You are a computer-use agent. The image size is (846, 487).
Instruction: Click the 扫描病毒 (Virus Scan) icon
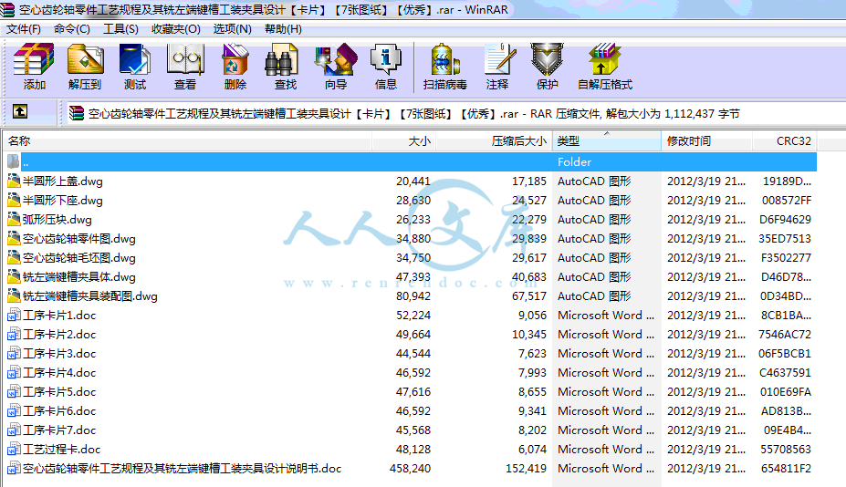click(445, 59)
